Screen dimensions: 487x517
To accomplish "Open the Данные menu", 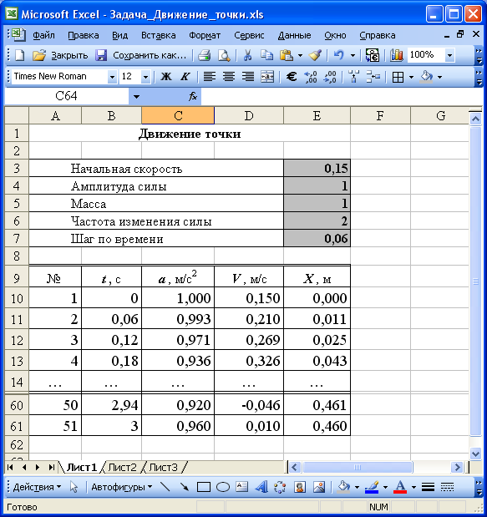I will pyautogui.click(x=294, y=35).
